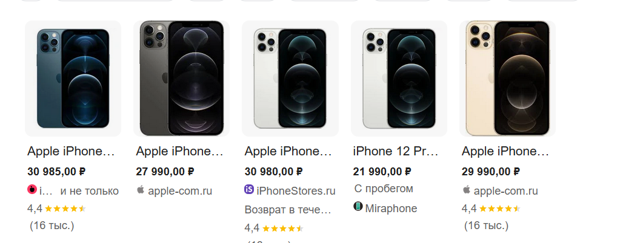
Task: Open the Graphite iPhone 12 Pro image
Action: (x=181, y=79)
